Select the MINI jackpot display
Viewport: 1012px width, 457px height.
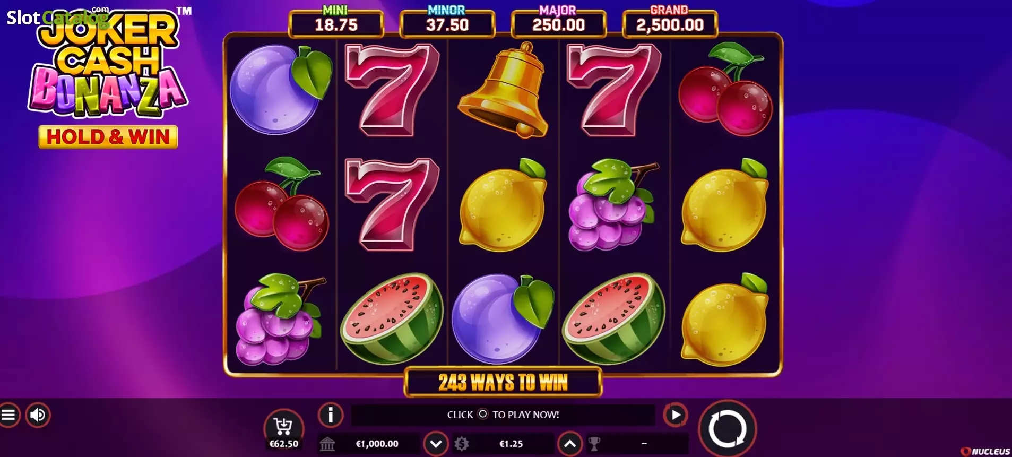[336, 22]
